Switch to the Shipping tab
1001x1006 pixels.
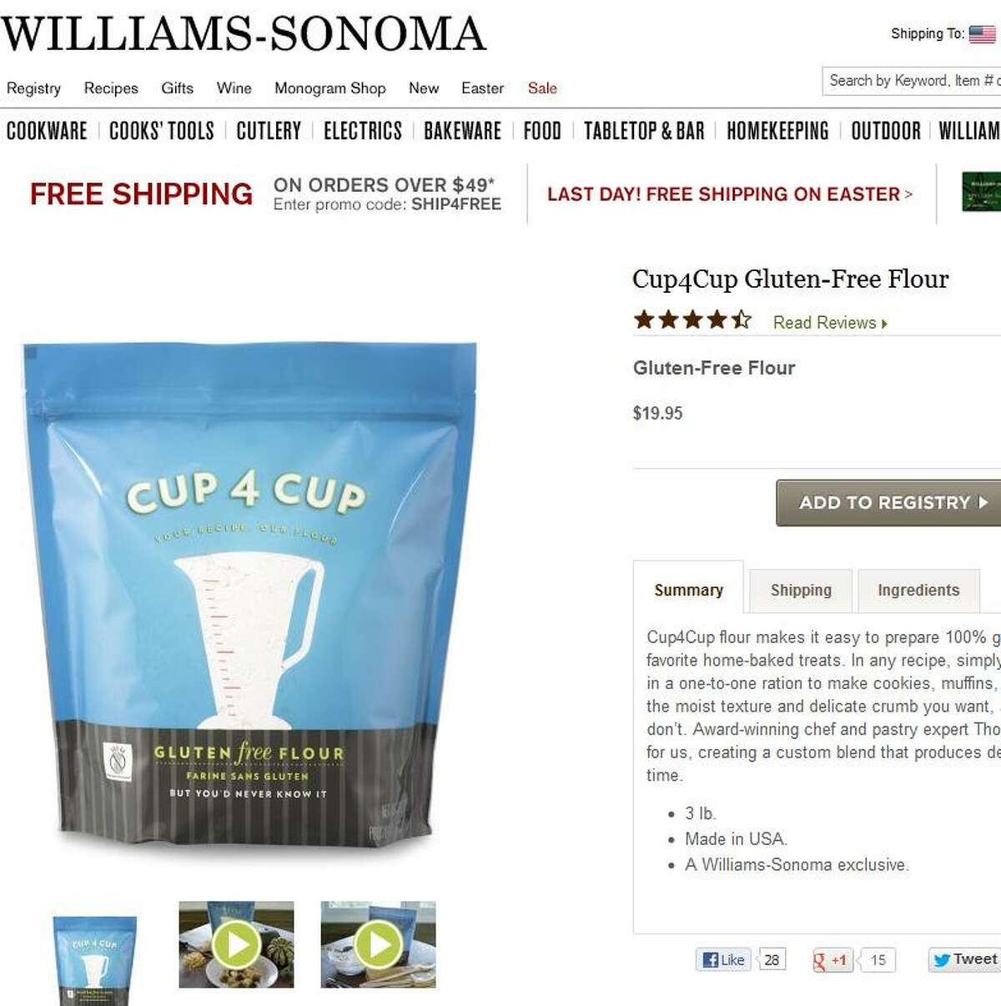801,591
